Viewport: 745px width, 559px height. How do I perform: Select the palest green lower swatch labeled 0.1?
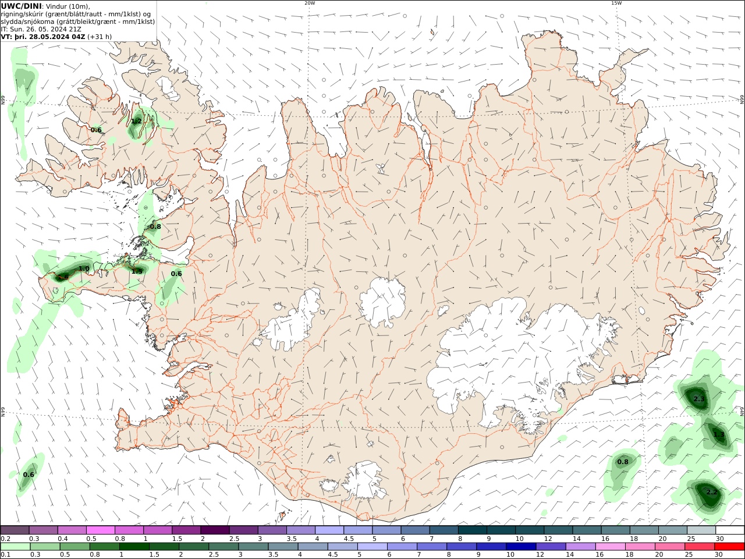click(16, 546)
